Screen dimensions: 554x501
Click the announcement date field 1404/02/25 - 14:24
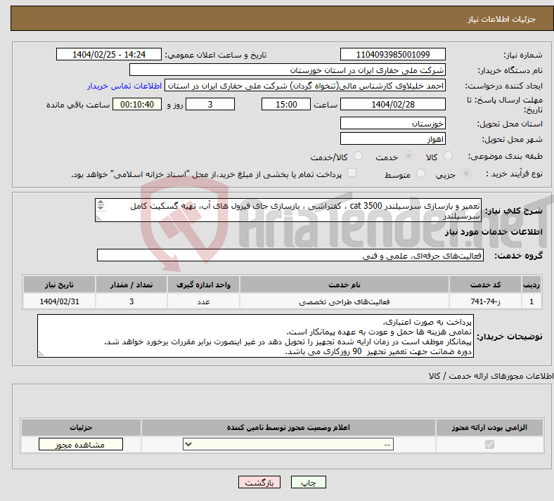pyautogui.click(x=108, y=54)
